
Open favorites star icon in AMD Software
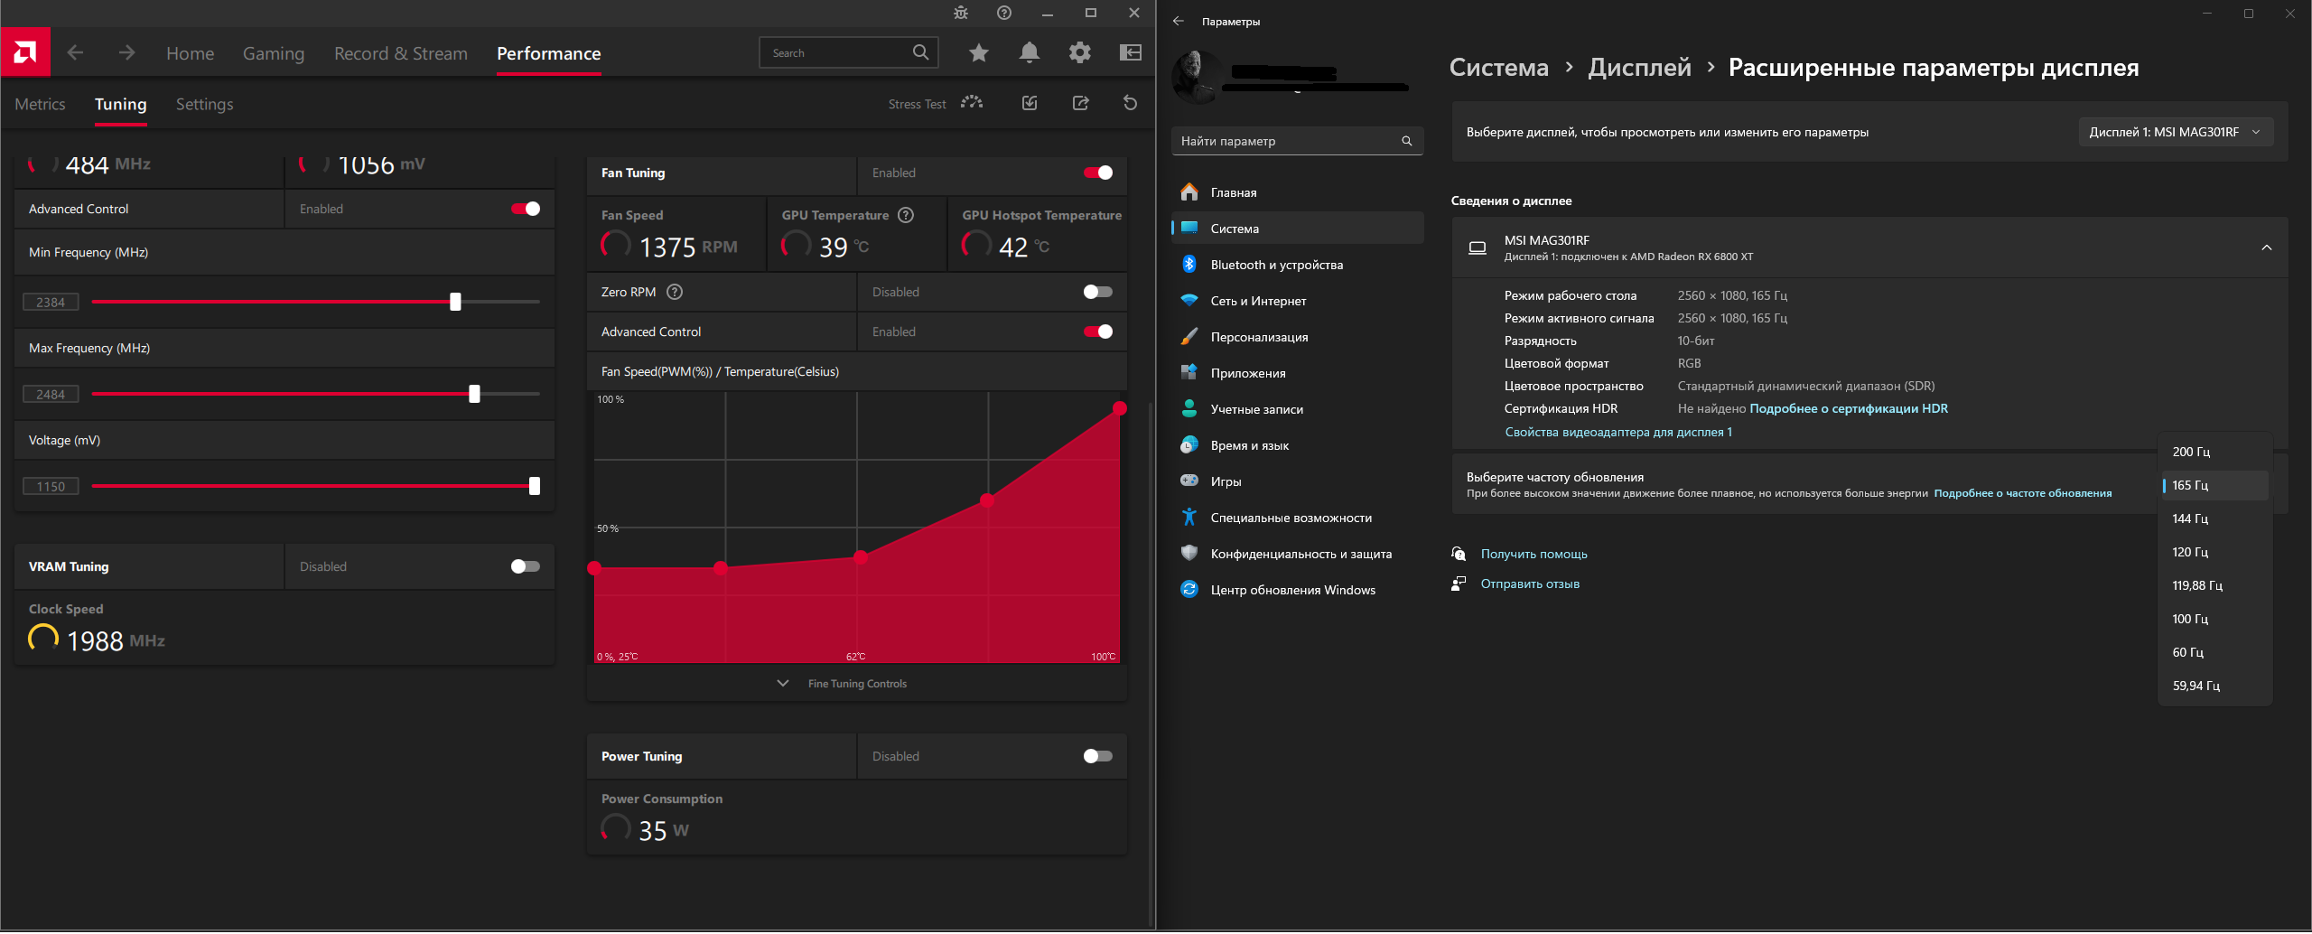978,53
